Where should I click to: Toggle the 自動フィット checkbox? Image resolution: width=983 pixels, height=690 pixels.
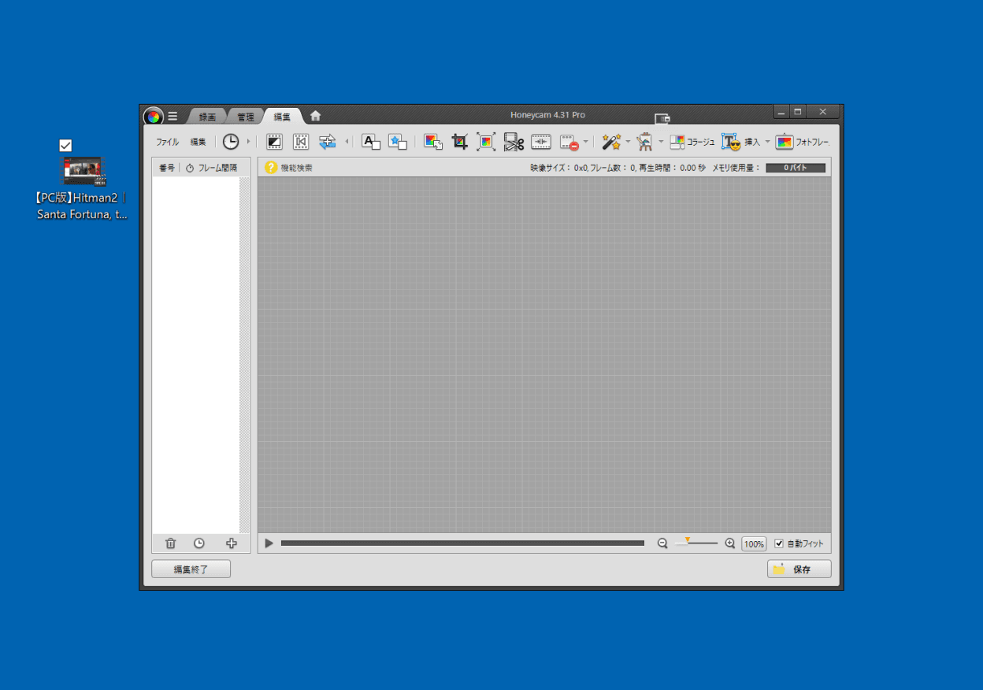coord(779,543)
